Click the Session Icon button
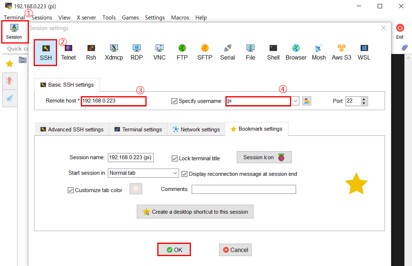 coord(264,157)
